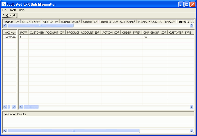Click the BATCH ID* column header

click(x=12, y=22)
